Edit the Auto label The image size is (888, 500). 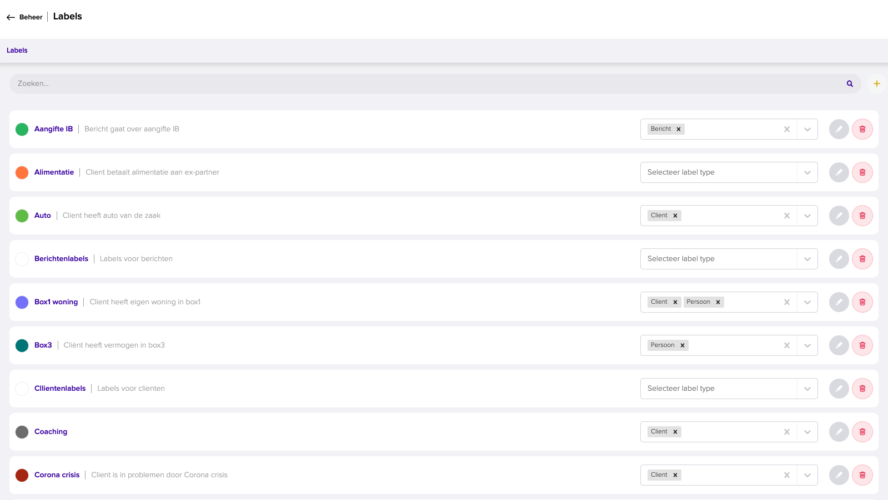point(839,216)
